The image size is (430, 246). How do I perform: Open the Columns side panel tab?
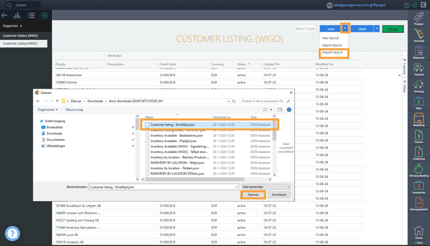pyautogui.click(x=404, y=66)
